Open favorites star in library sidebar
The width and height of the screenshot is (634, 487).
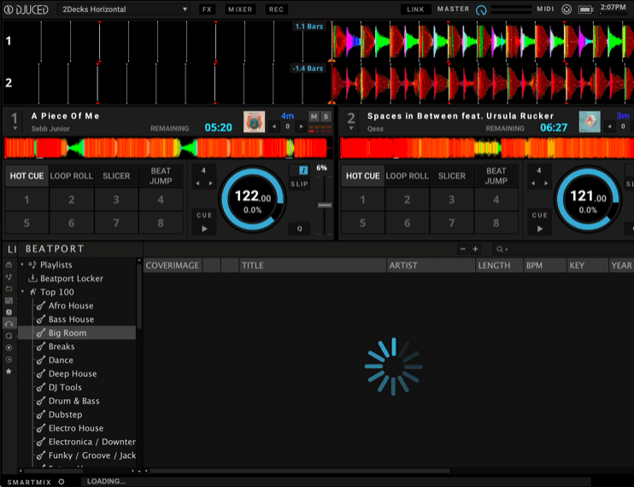click(9, 371)
